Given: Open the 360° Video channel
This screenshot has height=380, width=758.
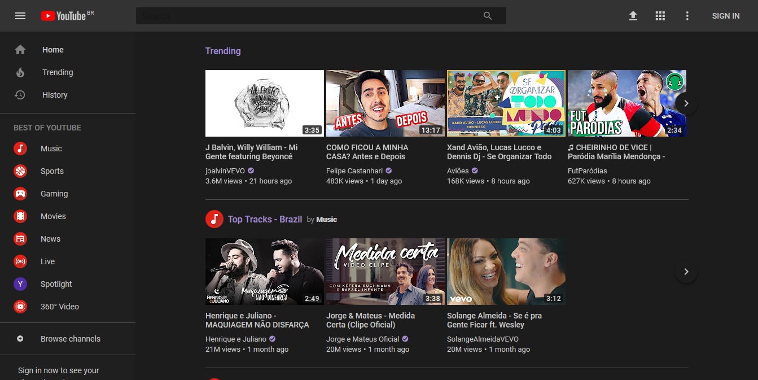Looking at the screenshot, I should coord(20,307).
